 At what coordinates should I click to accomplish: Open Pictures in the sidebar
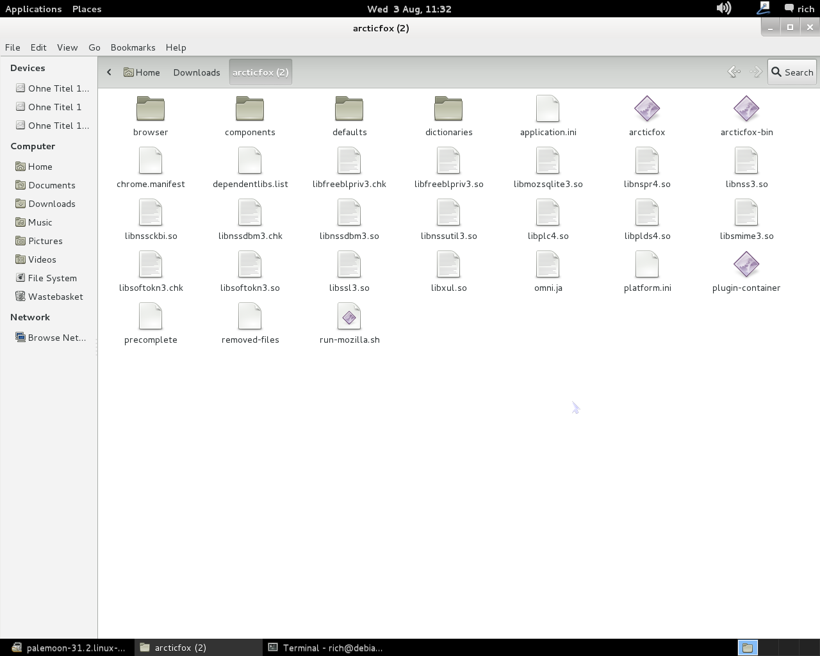(39, 241)
